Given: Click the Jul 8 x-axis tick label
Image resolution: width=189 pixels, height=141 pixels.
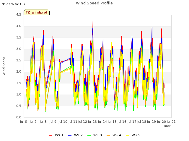Looking at the screenshot, I should [x=43, y=122].
